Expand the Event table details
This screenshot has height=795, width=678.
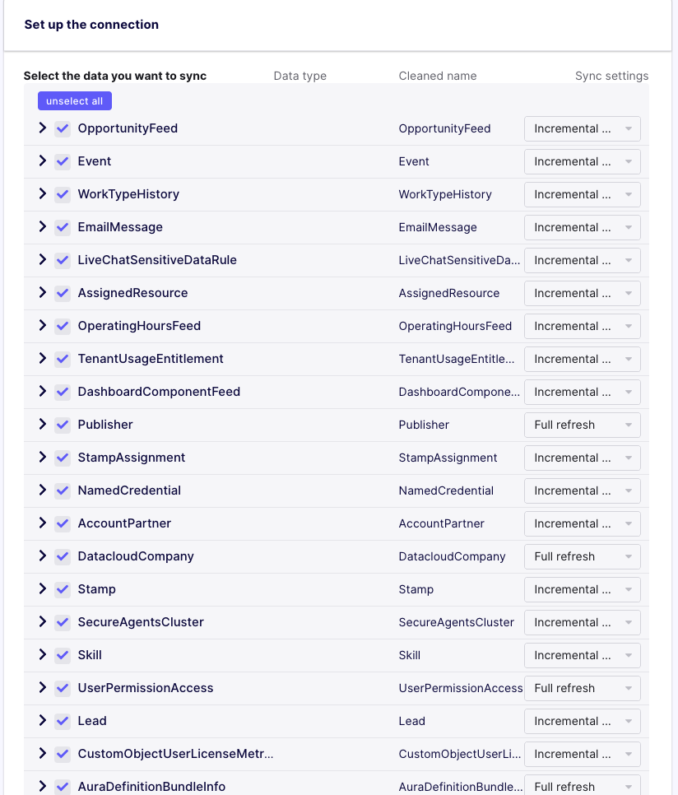click(42, 161)
